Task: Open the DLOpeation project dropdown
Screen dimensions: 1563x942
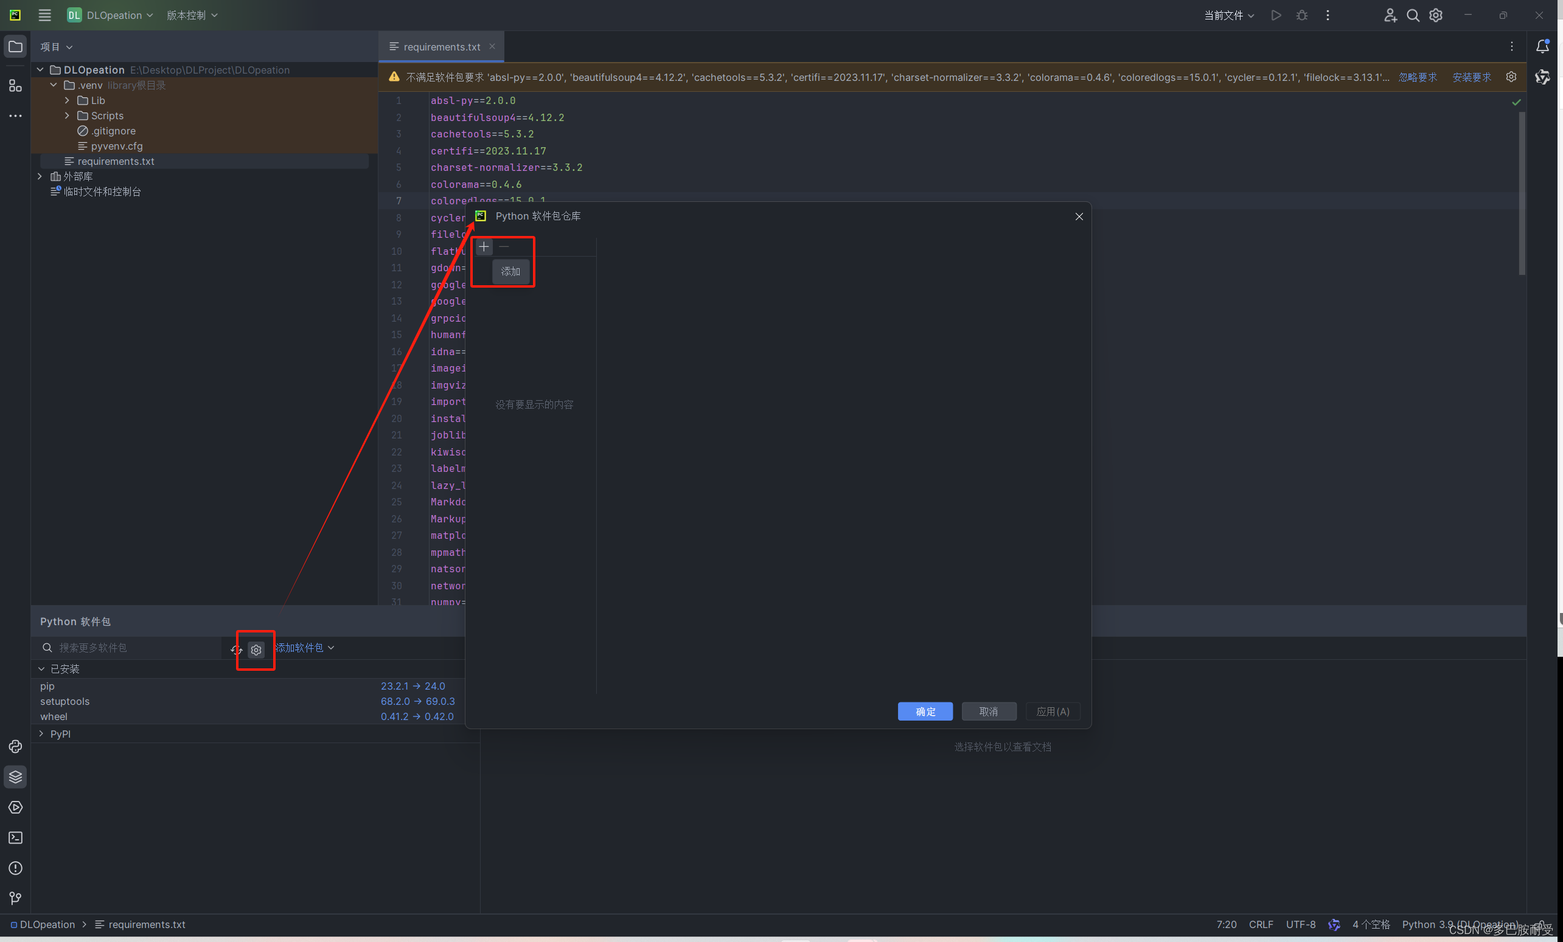Action: click(x=110, y=15)
